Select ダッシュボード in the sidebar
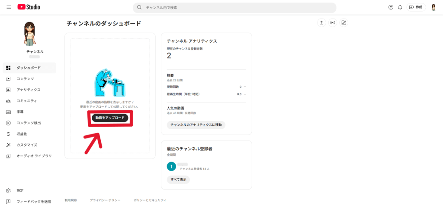Screen dimensions: 443x206 [29, 68]
